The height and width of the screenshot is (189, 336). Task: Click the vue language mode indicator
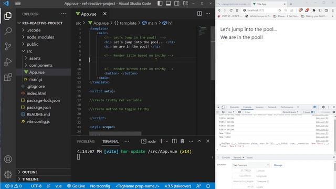pyautogui.click(x=58, y=186)
